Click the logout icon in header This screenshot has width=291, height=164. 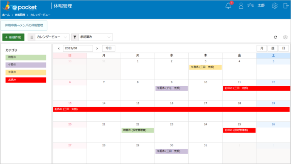point(286,6)
